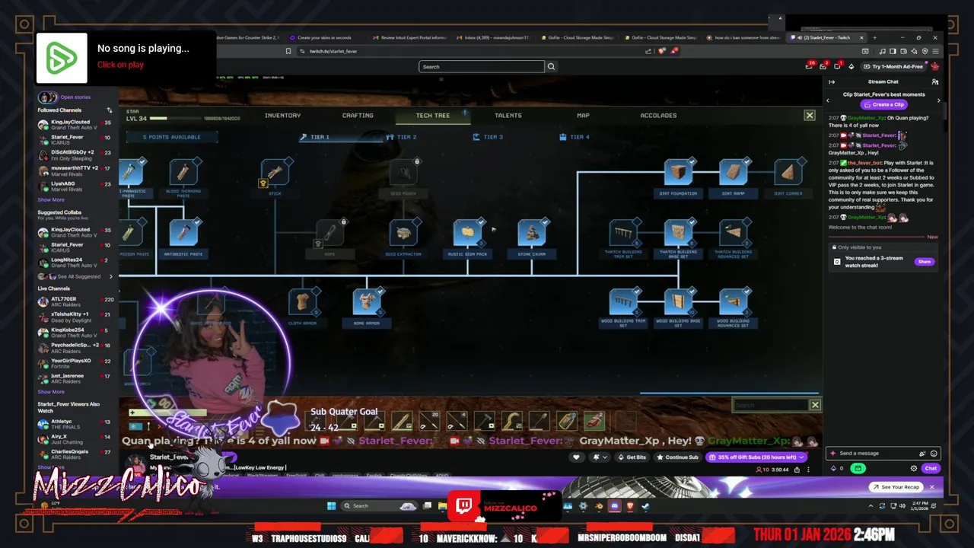Select the Thatch Building Advanced Set node

(x=733, y=234)
